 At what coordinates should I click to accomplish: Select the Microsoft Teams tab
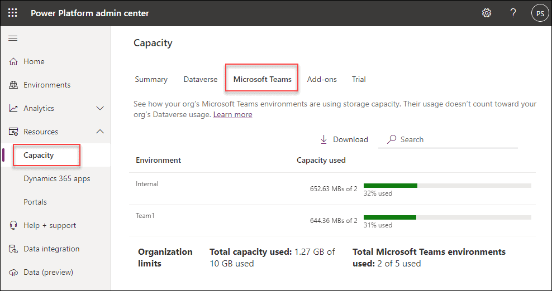pyautogui.click(x=262, y=79)
